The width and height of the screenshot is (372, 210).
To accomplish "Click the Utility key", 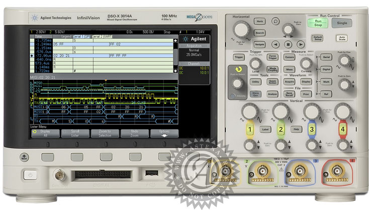I will click(255, 82).
